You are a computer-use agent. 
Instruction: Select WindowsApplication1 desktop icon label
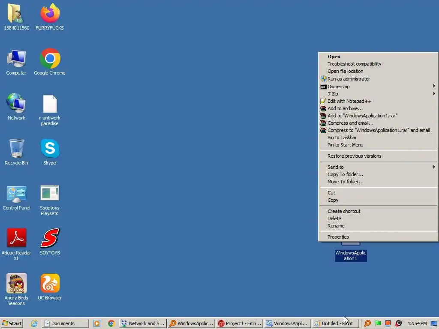tap(351, 255)
